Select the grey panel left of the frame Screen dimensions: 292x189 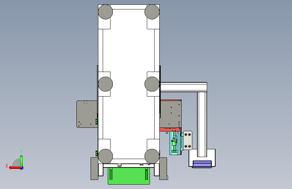pyautogui.click(x=87, y=114)
